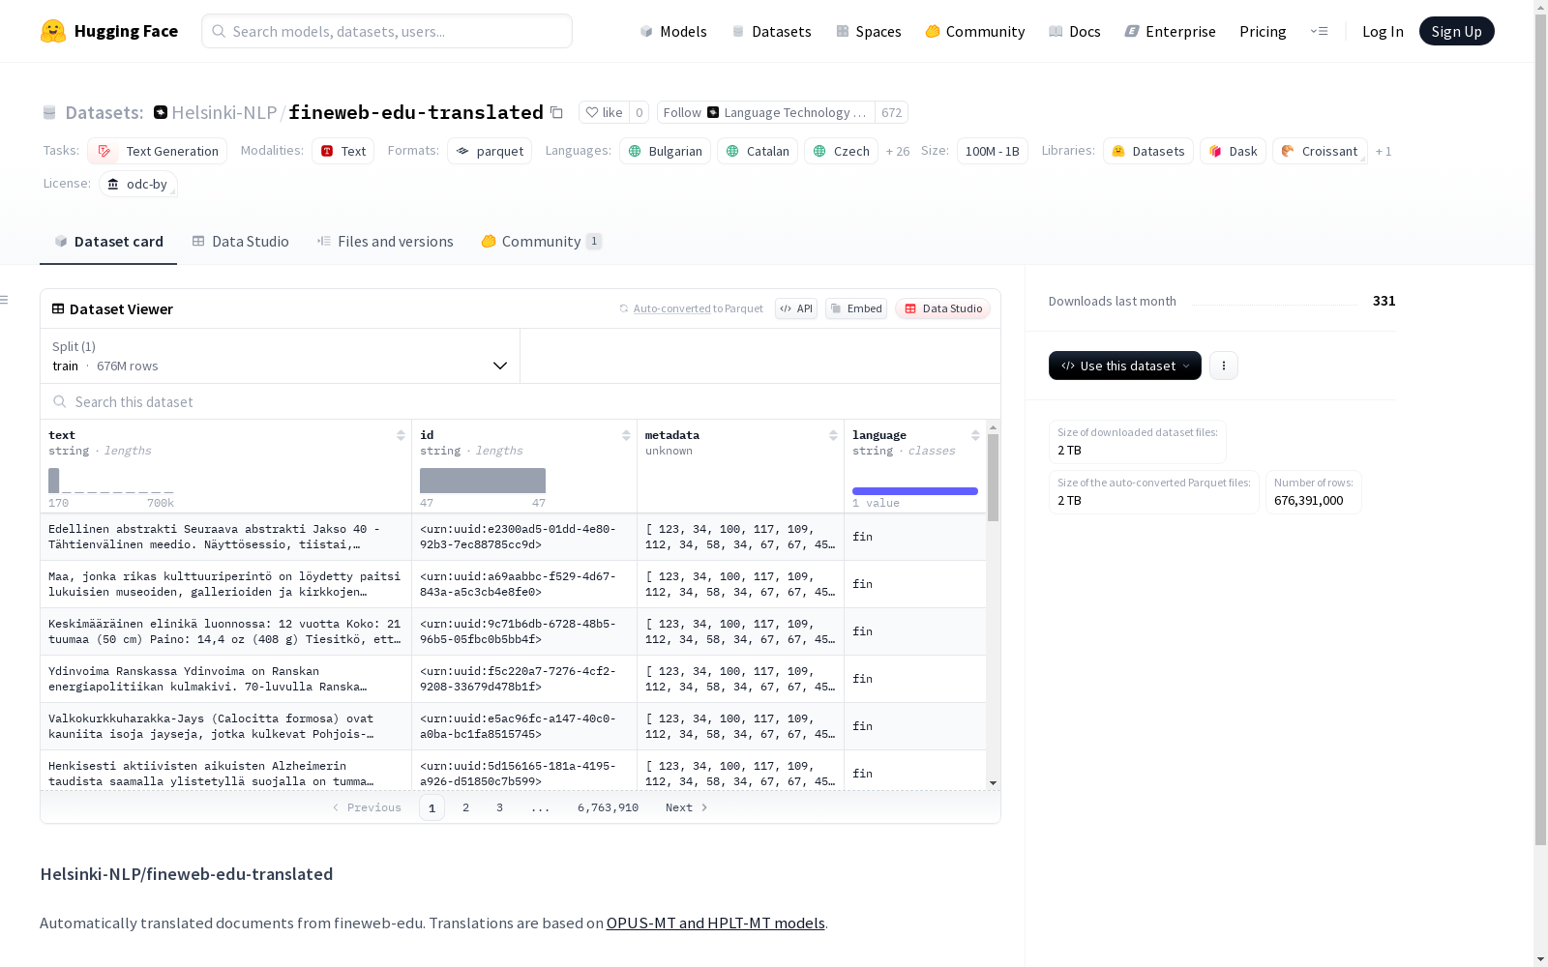The width and height of the screenshot is (1548, 967).
Task: Click the language class distribution bar
Action: (x=915, y=491)
